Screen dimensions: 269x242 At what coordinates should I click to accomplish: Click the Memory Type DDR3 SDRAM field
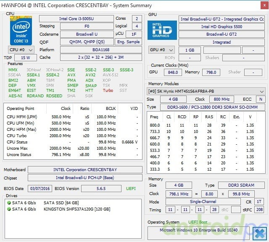click(x=241, y=185)
